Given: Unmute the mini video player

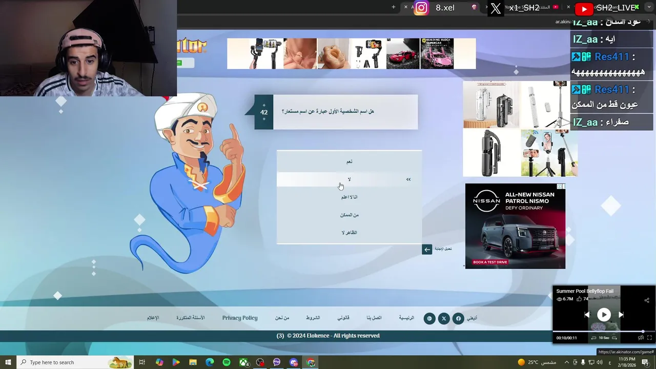Looking at the screenshot, I should pos(641,338).
